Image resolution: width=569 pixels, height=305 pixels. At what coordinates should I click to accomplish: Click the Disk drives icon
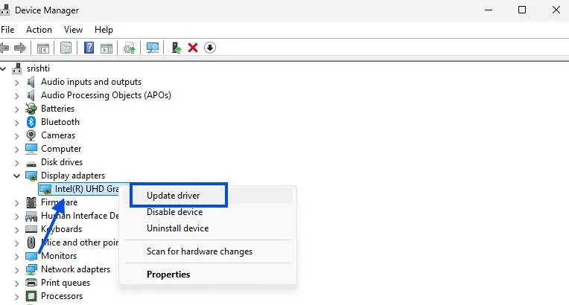coord(31,163)
